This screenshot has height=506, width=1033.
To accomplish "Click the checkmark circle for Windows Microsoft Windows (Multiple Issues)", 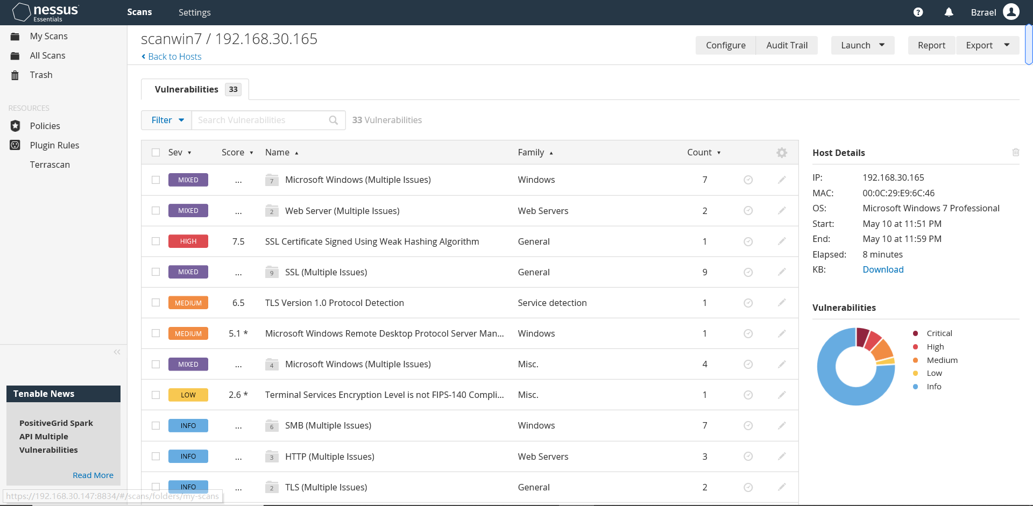I will tap(748, 180).
